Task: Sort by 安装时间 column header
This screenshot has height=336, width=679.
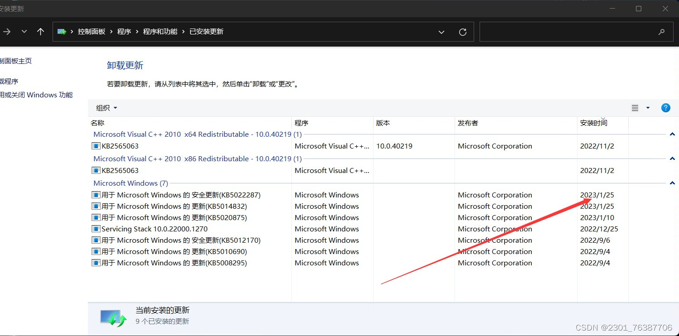Action: coord(594,123)
